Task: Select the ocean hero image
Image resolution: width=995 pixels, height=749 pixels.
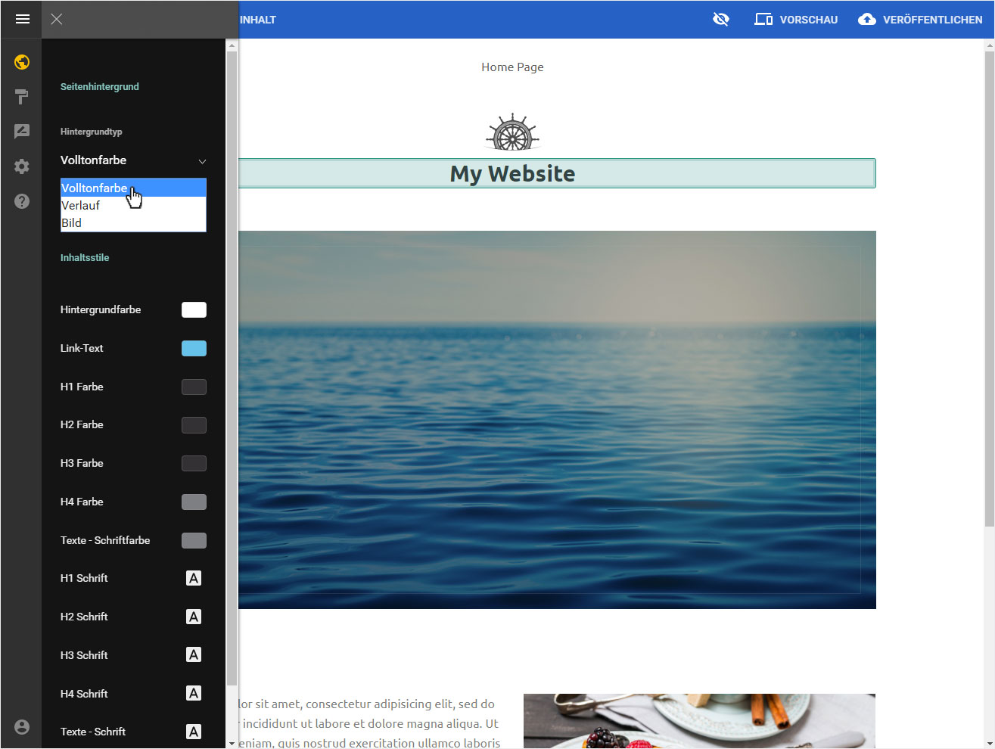Action: [x=557, y=420]
